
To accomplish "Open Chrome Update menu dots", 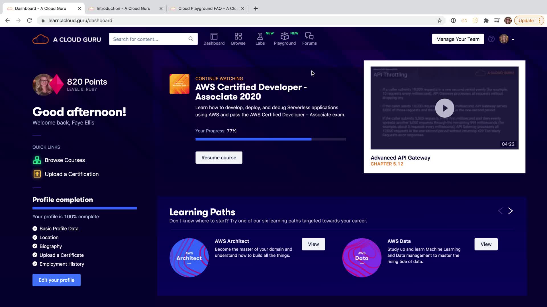I will tap(539, 20).
